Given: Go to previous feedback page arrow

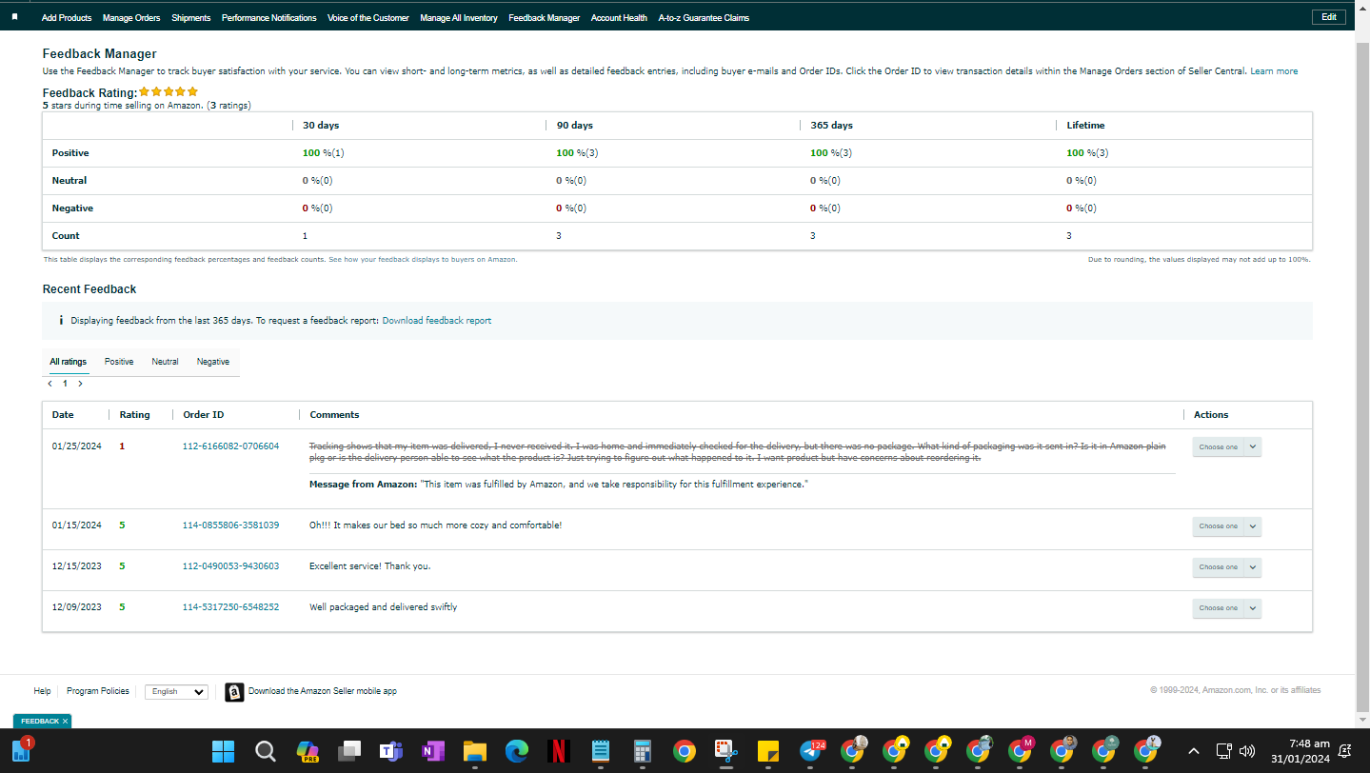Looking at the screenshot, I should [50, 384].
